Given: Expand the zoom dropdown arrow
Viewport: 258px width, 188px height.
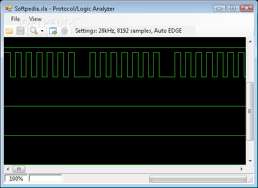Looking at the screenshot, I should [42, 31].
